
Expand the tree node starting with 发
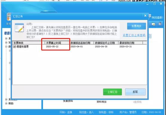[6, 42]
